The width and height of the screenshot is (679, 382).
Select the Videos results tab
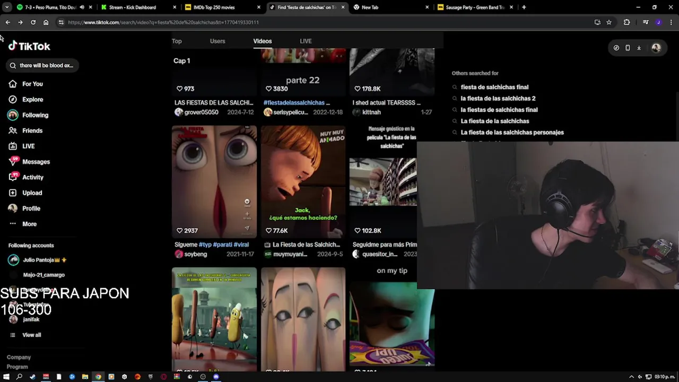tap(263, 41)
